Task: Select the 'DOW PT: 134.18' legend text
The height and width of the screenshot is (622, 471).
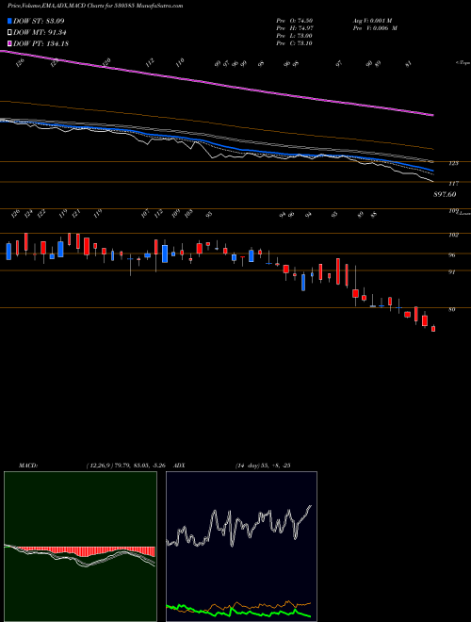Action: [x=41, y=43]
